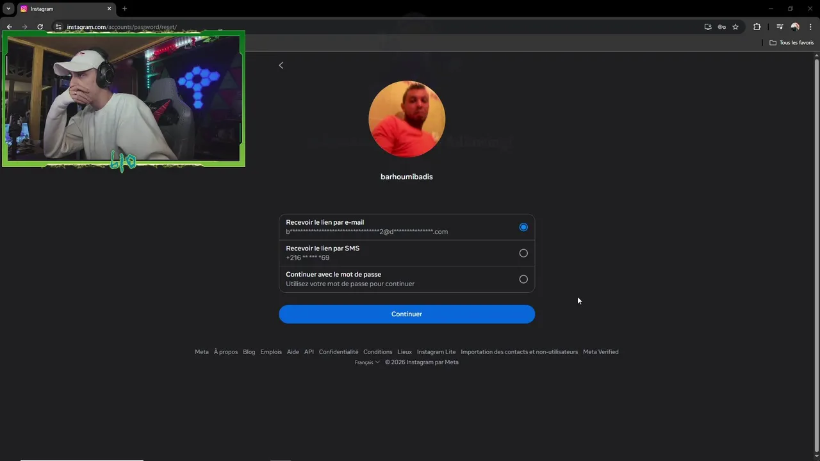Minimize the browser window
This screenshot has width=820, height=461.
(x=771, y=9)
